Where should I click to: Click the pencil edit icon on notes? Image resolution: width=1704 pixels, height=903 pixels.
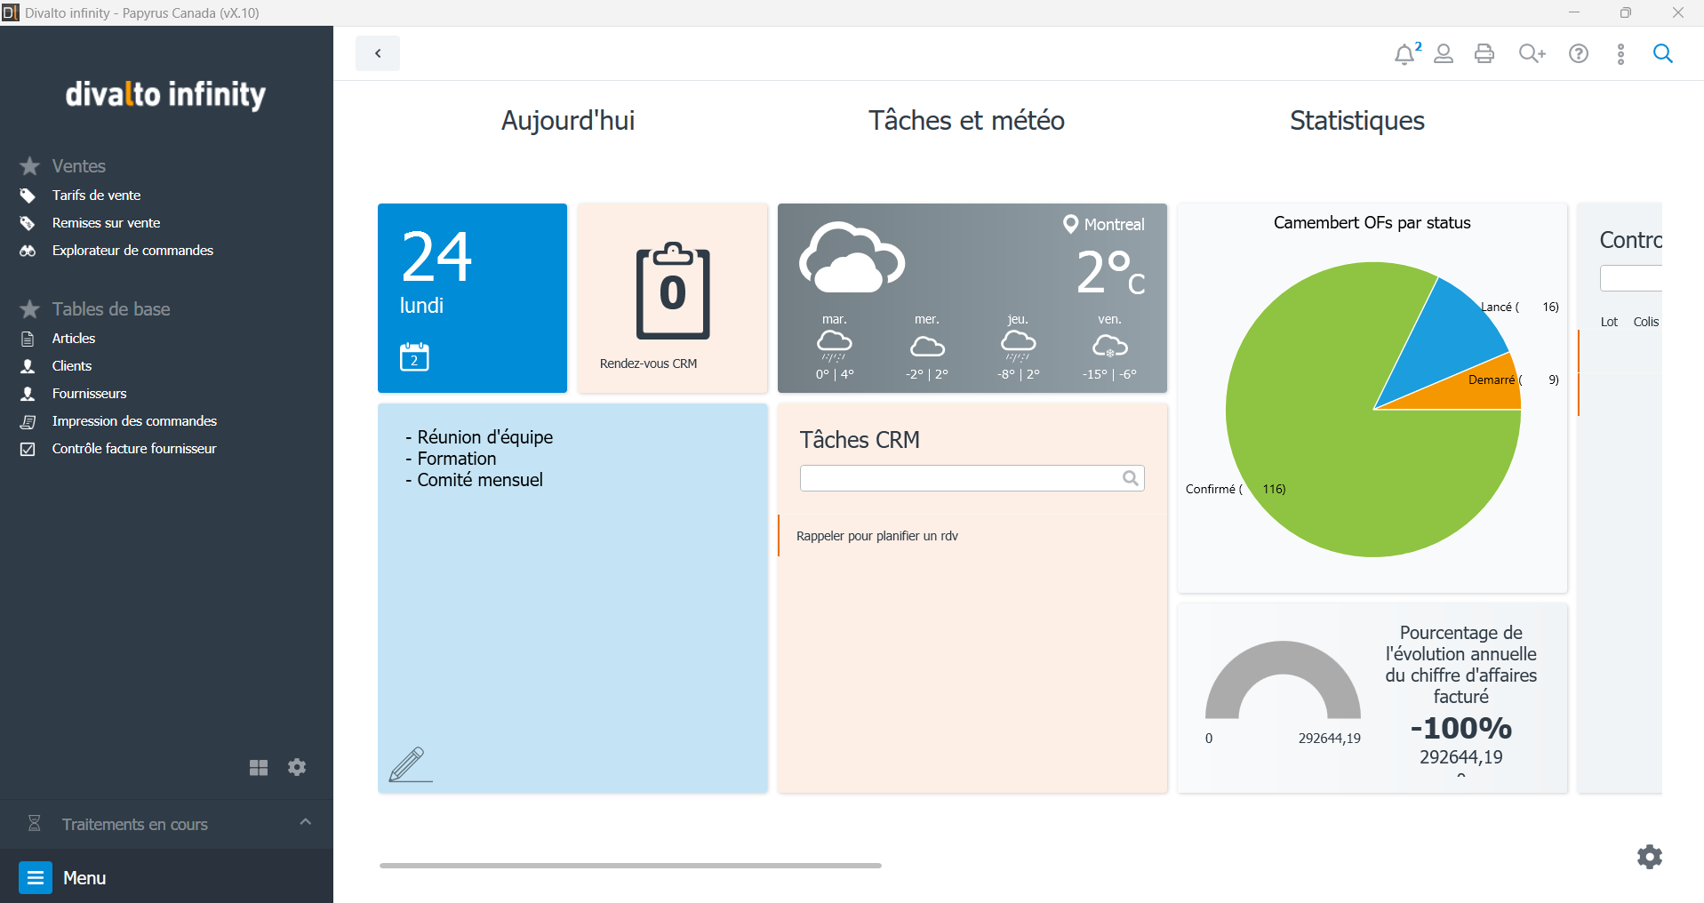408,764
